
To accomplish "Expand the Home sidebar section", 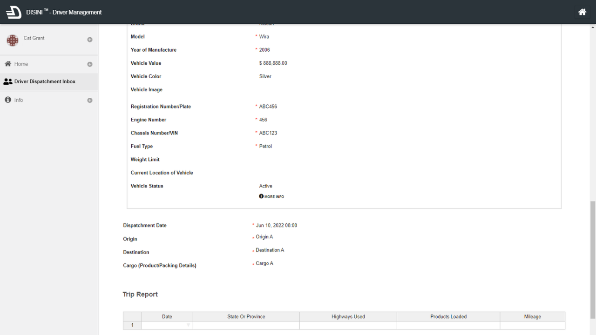I will click(x=90, y=64).
